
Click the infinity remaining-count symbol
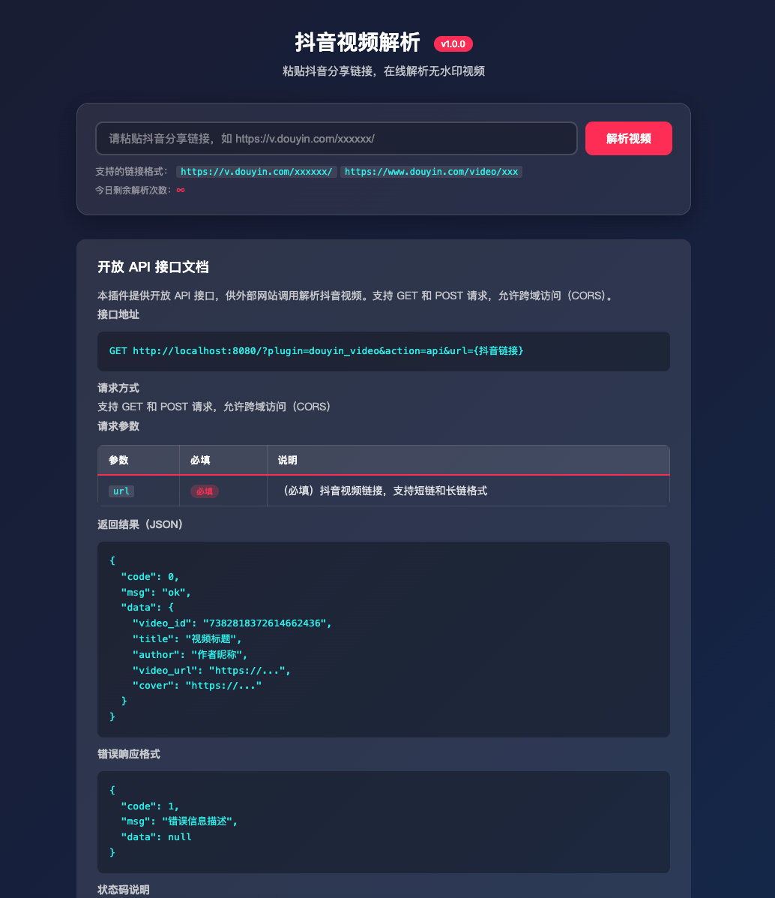coord(181,190)
